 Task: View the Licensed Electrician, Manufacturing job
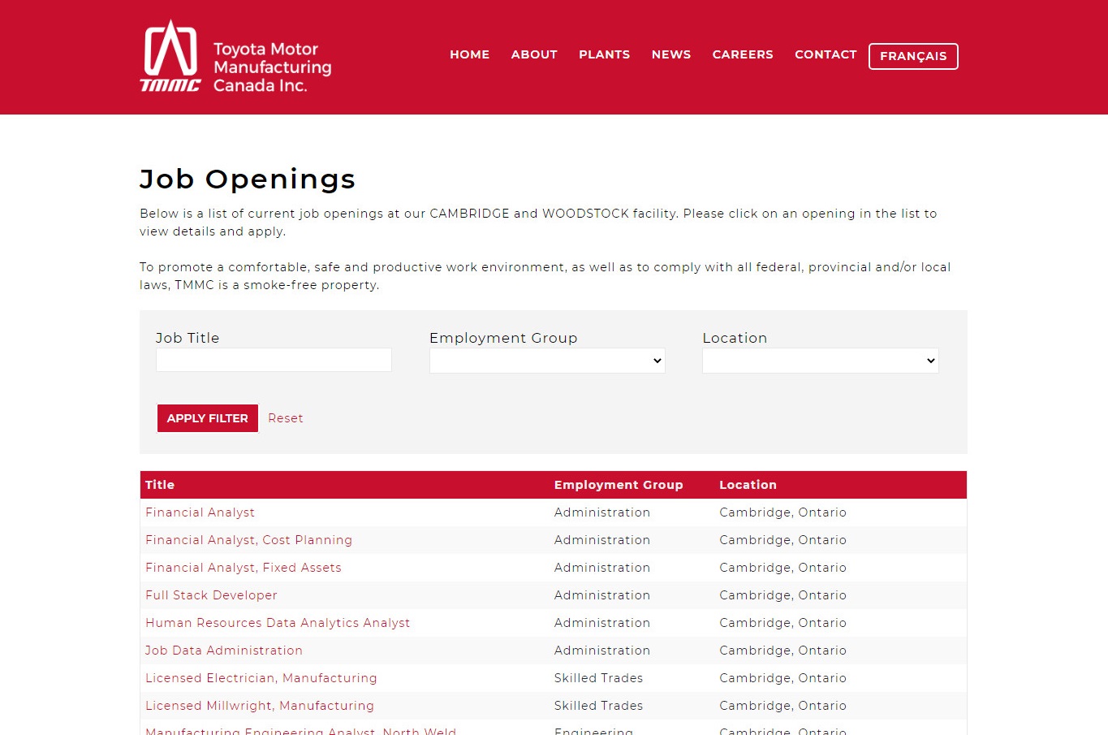pyautogui.click(x=261, y=678)
